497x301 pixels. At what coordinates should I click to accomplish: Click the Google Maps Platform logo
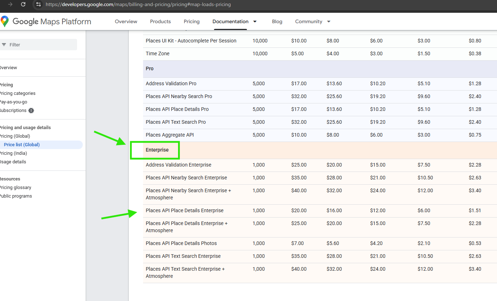tap(46, 21)
